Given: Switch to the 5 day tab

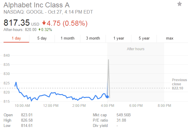Looking at the screenshot, I should pos(42,38).
